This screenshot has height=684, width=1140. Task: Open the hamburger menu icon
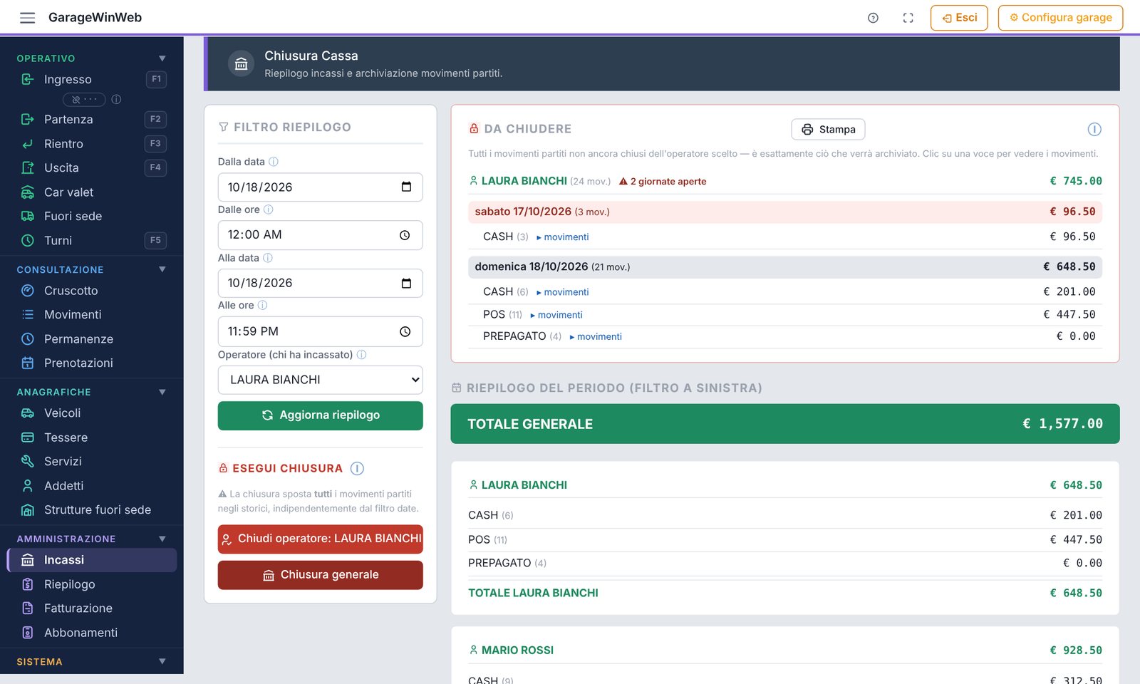(27, 18)
